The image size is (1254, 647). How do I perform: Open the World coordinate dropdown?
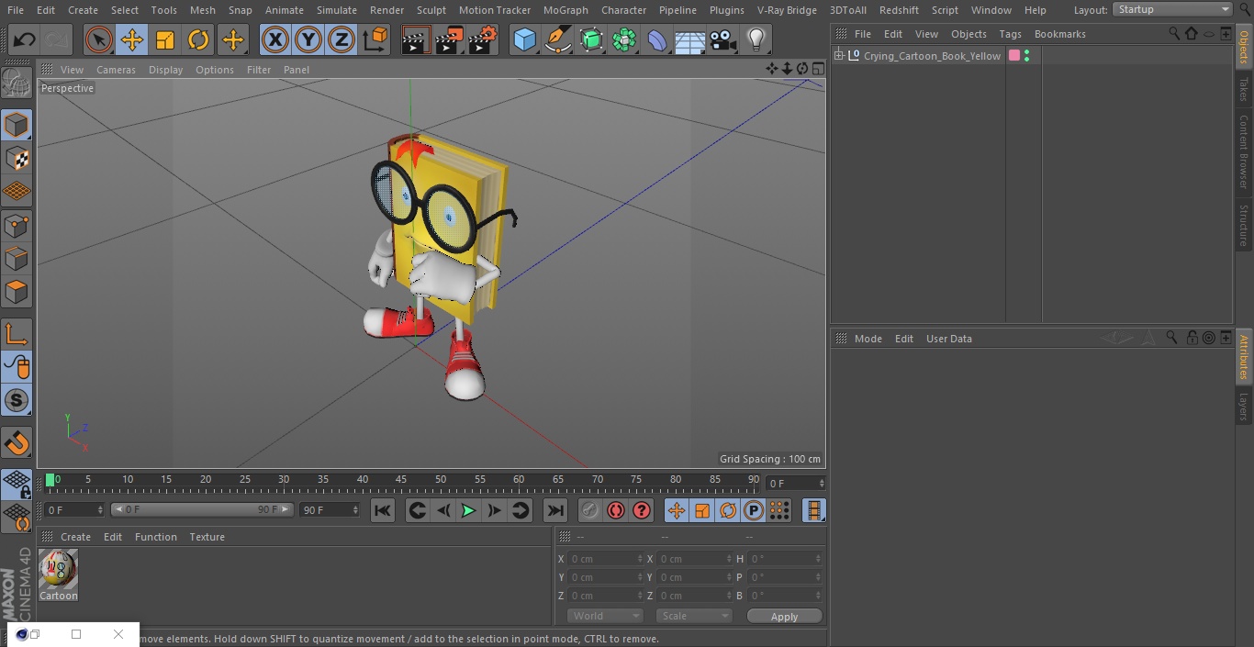coord(604,616)
